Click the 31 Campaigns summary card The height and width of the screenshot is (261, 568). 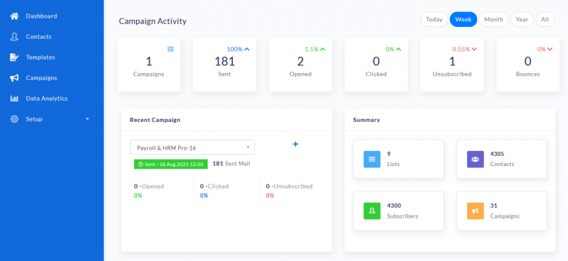coord(502,211)
